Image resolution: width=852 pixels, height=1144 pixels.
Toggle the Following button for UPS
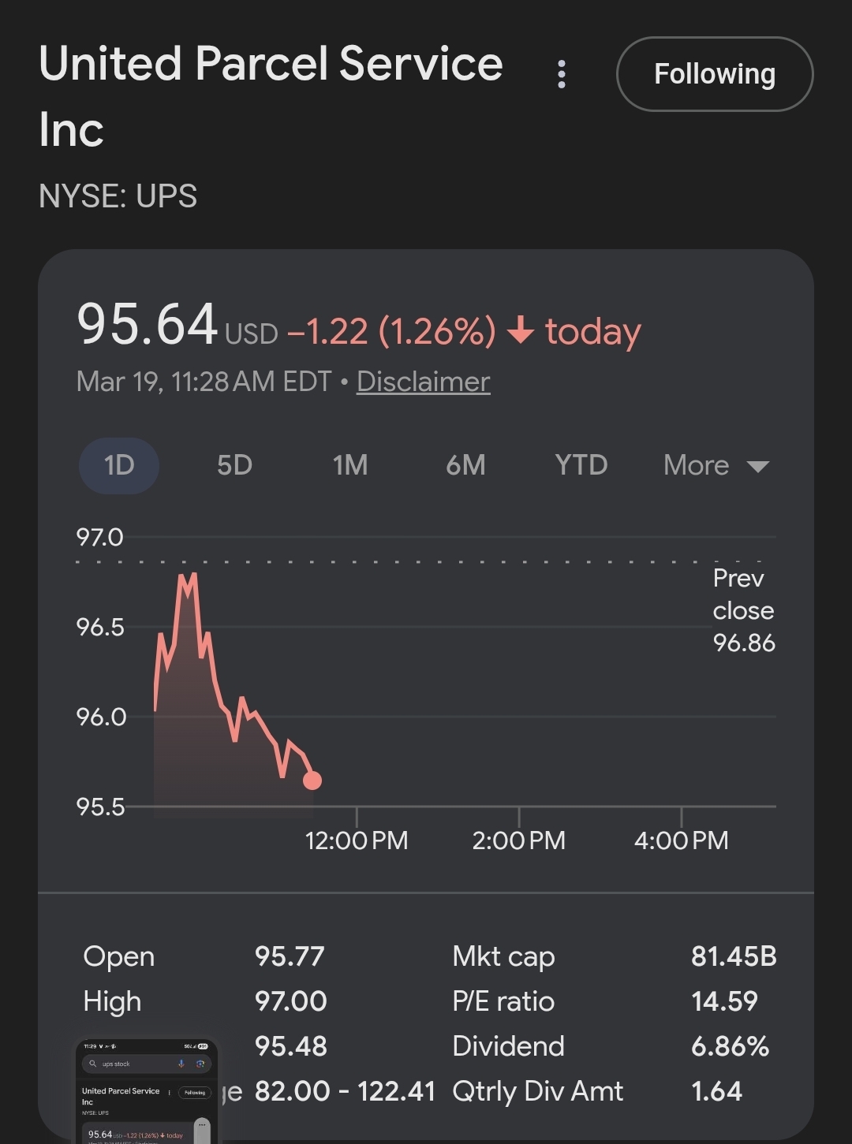714,74
